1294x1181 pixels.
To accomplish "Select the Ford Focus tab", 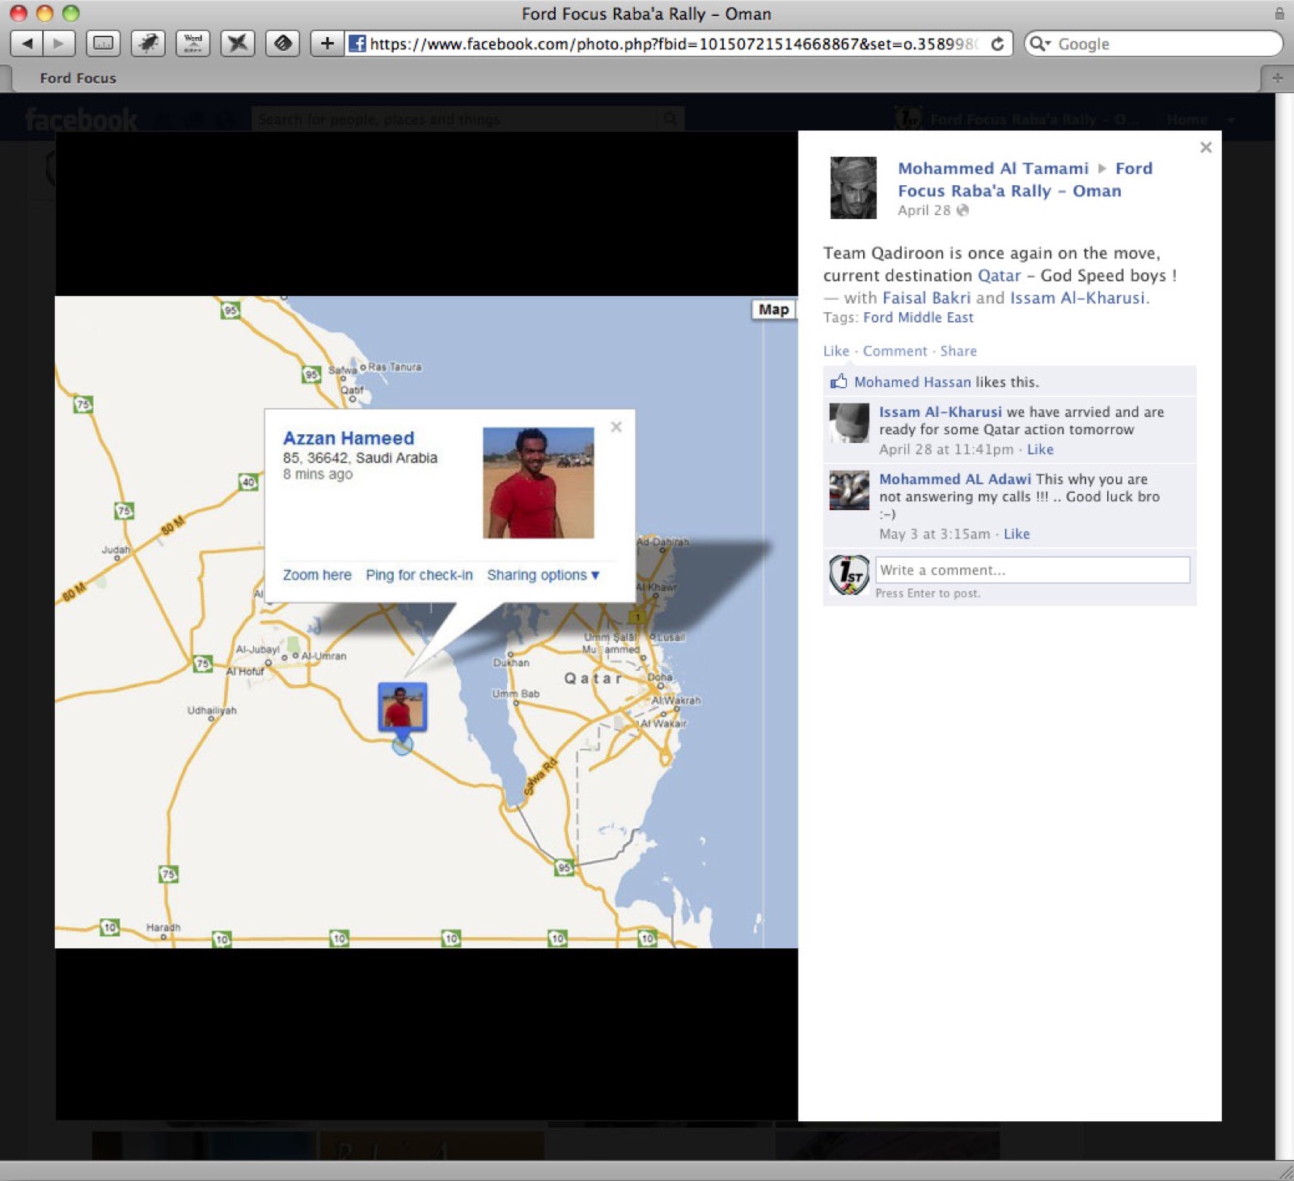I will click(78, 78).
